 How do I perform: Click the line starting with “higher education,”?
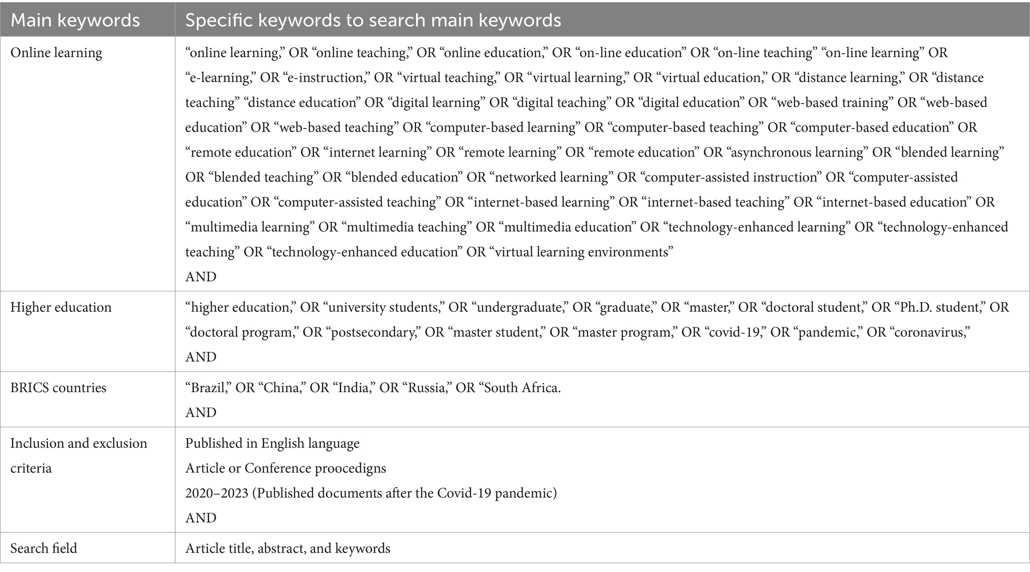click(x=597, y=307)
